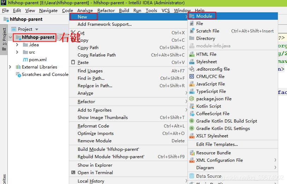Click the Kotlin Script icon

coord(192,106)
